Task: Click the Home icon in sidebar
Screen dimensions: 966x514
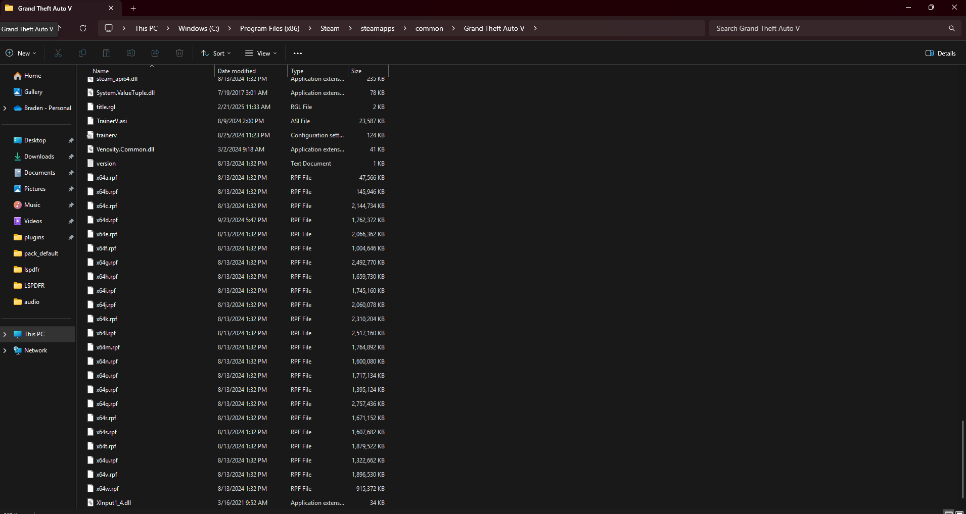Action: (x=18, y=76)
